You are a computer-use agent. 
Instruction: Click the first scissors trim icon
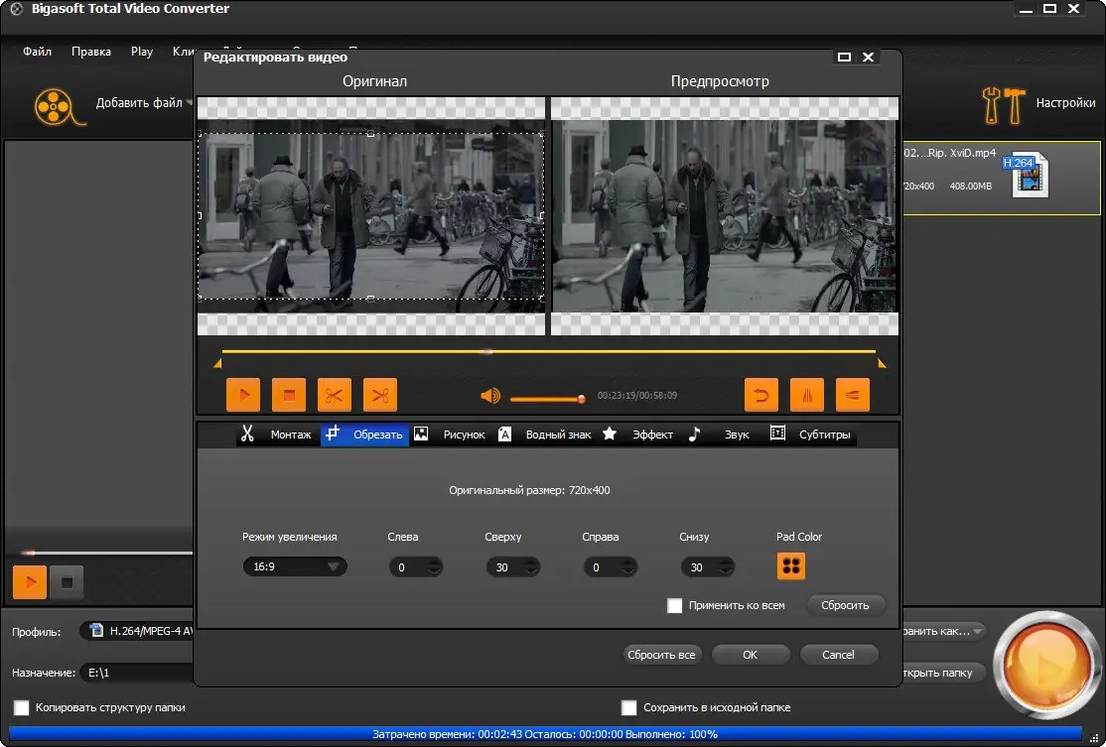point(335,395)
